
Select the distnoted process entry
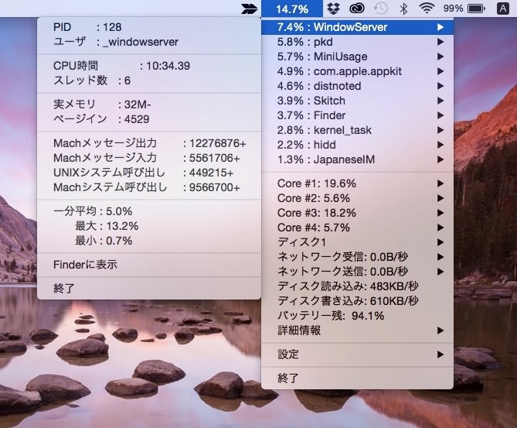357,86
